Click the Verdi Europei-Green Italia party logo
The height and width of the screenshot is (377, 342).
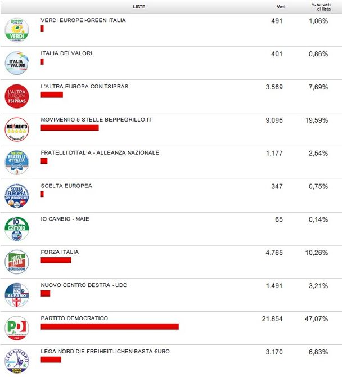16,30
